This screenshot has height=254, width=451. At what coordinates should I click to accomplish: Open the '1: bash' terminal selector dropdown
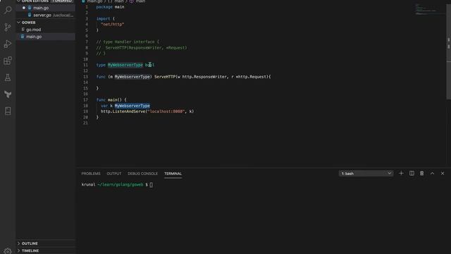(x=366, y=174)
